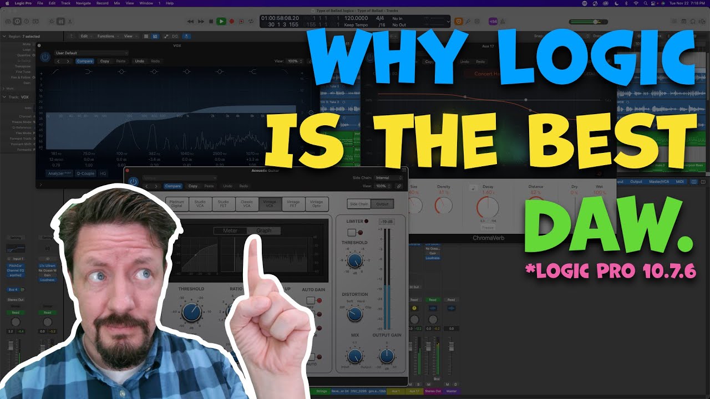The width and height of the screenshot is (710, 399).
Task: Click the macOS Spotlight search icon
Action: 645,3
